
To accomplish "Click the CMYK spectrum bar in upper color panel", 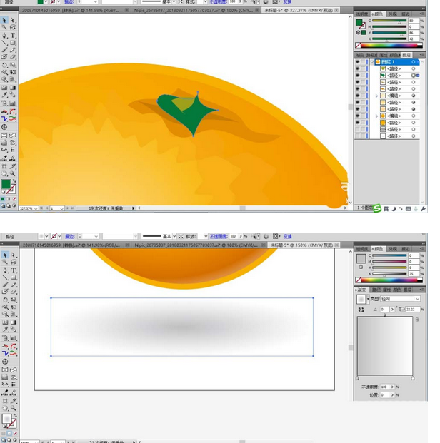I will 391,45.
